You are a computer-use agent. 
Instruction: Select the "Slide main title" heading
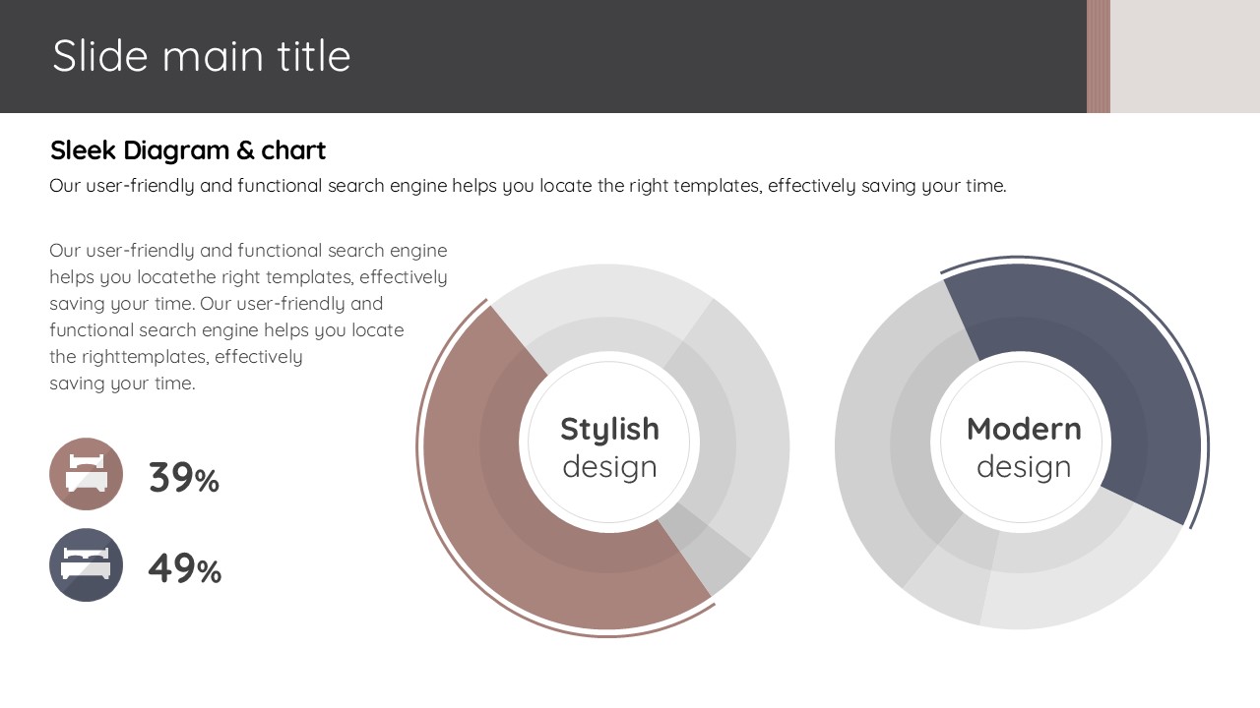coord(202,56)
